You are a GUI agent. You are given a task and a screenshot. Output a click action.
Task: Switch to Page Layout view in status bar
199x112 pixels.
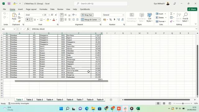(164, 103)
